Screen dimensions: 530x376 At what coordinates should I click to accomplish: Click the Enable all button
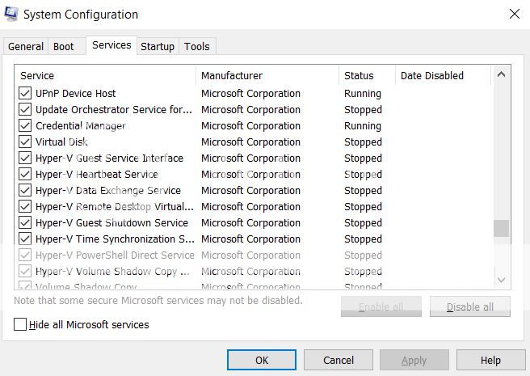[x=381, y=306]
